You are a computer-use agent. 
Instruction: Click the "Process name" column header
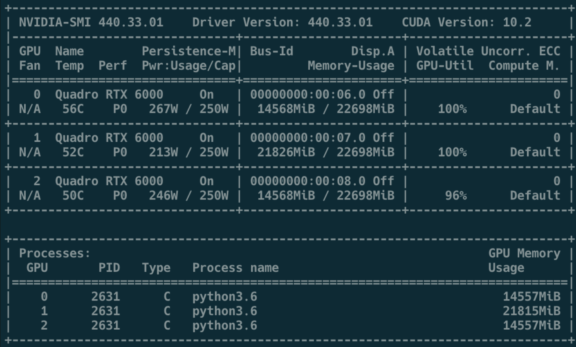[236, 268]
